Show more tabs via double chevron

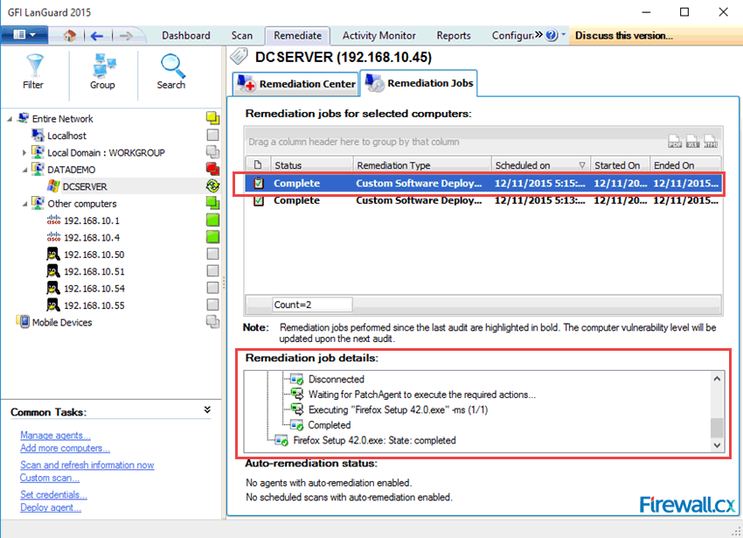[x=538, y=35]
